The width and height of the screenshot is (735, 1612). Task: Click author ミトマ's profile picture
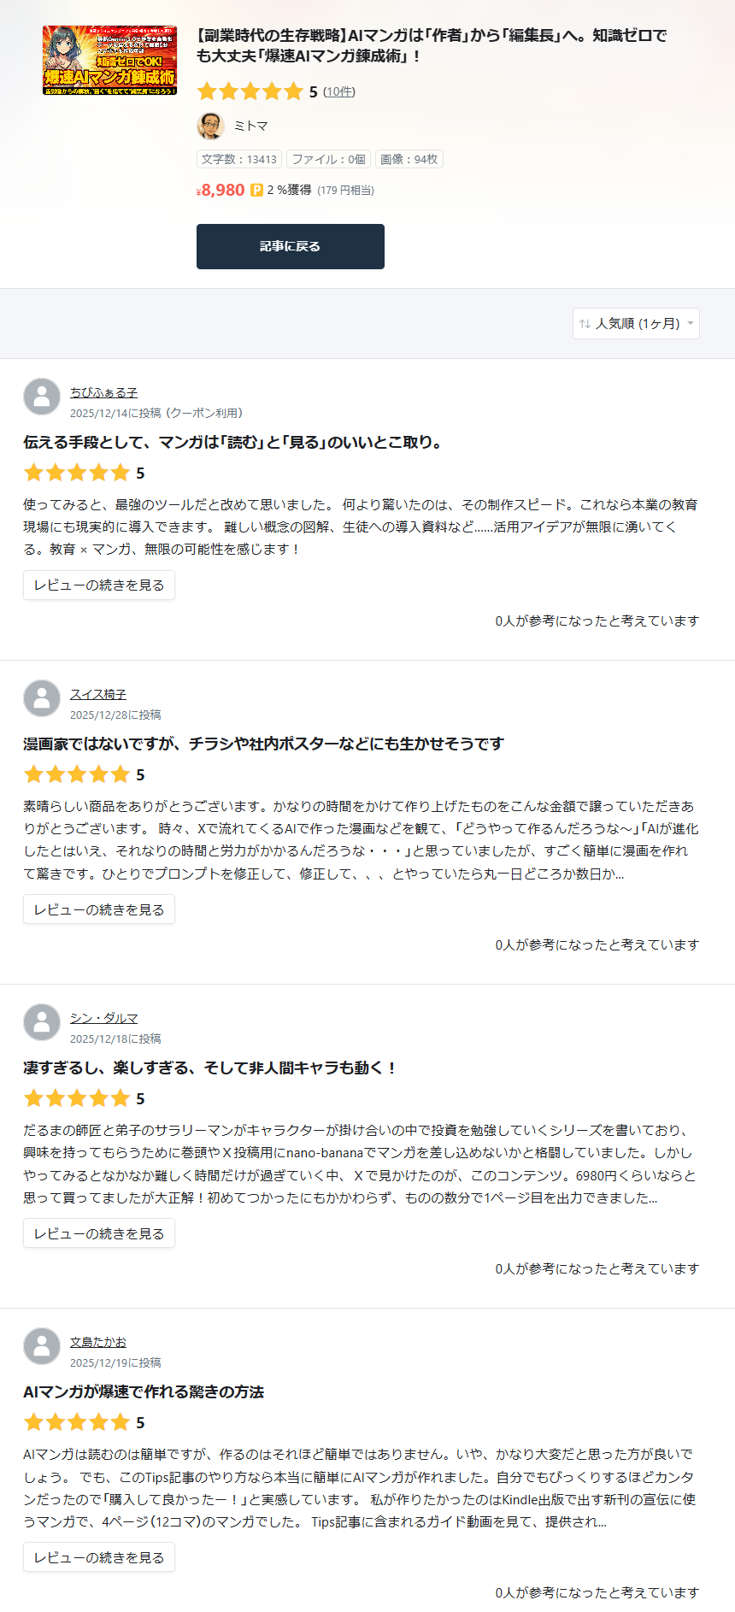(x=210, y=126)
